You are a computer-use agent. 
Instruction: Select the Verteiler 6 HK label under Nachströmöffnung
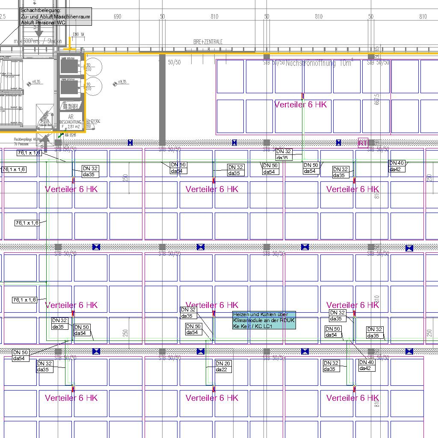point(300,104)
